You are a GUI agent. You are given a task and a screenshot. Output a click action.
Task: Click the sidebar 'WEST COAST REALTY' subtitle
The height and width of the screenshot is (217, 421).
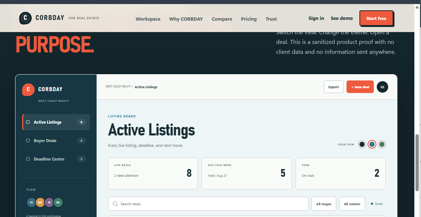(x=54, y=101)
